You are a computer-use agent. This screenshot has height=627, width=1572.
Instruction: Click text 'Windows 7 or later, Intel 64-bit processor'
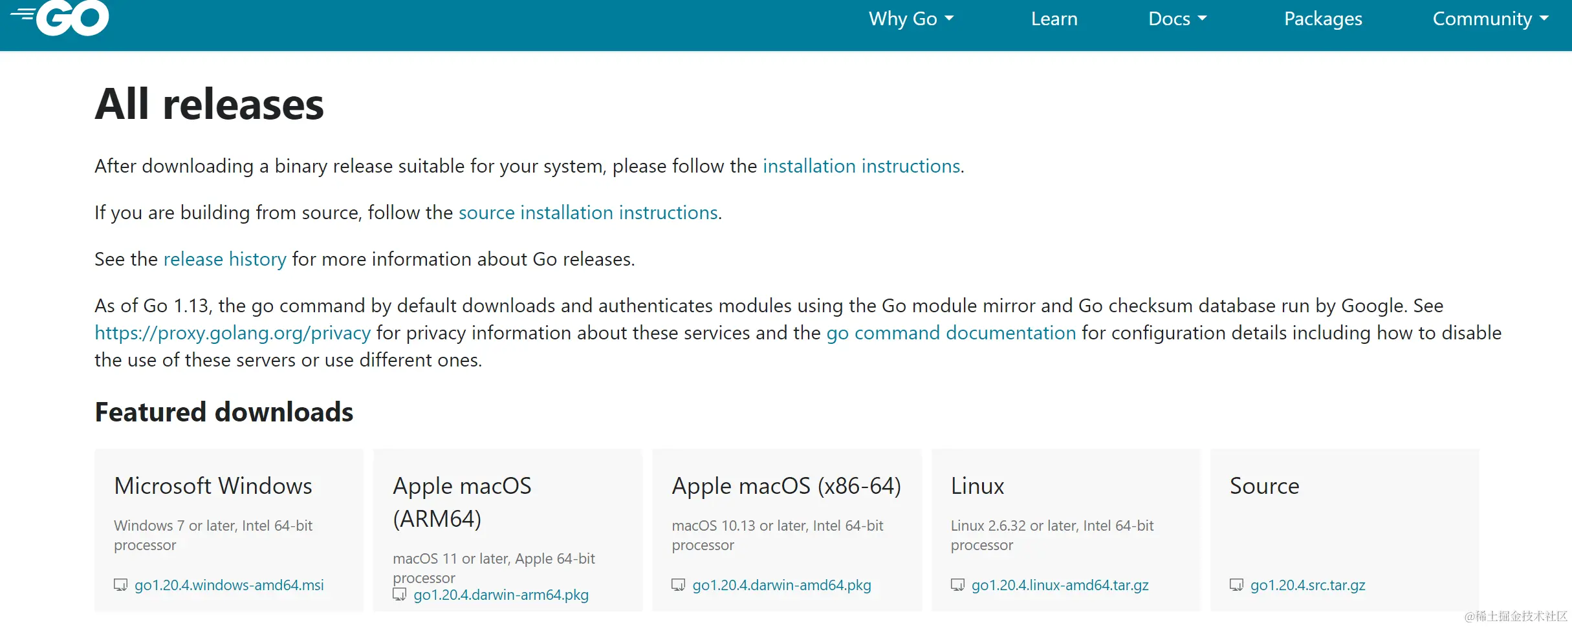coord(213,535)
